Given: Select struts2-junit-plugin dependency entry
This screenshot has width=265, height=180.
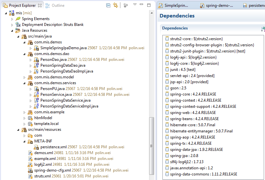Looking at the screenshot, I should click(208, 51).
